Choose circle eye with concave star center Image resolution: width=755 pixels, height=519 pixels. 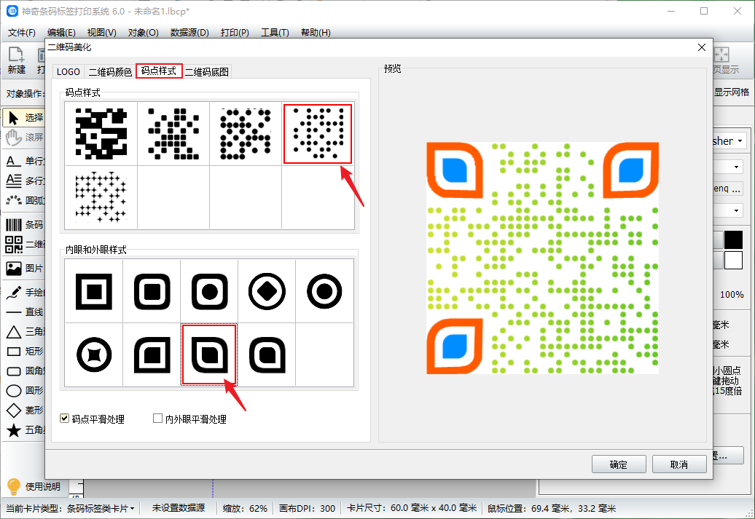pyautogui.click(x=94, y=355)
